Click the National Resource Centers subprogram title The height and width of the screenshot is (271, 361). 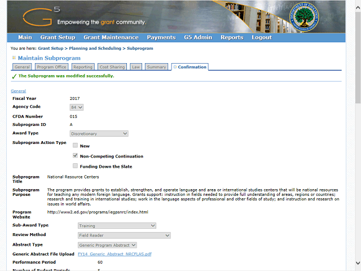[x=73, y=177]
